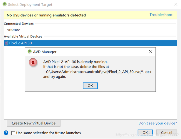Click the phone icon beside Pixel 2 API 30
The height and width of the screenshot is (139, 181).
pos(6,43)
